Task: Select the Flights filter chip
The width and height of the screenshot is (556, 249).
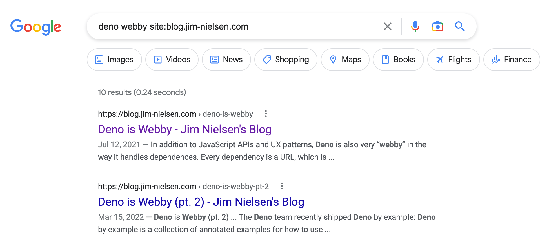Action: pos(453,60)
